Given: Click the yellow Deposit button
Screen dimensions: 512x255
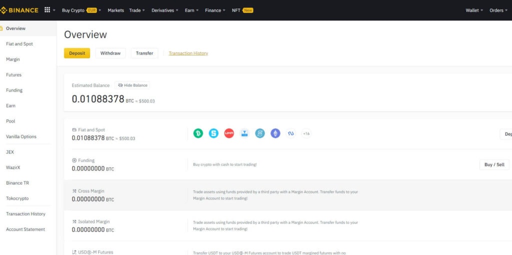Looking at the screenshot, I should (x=77, y=53).
